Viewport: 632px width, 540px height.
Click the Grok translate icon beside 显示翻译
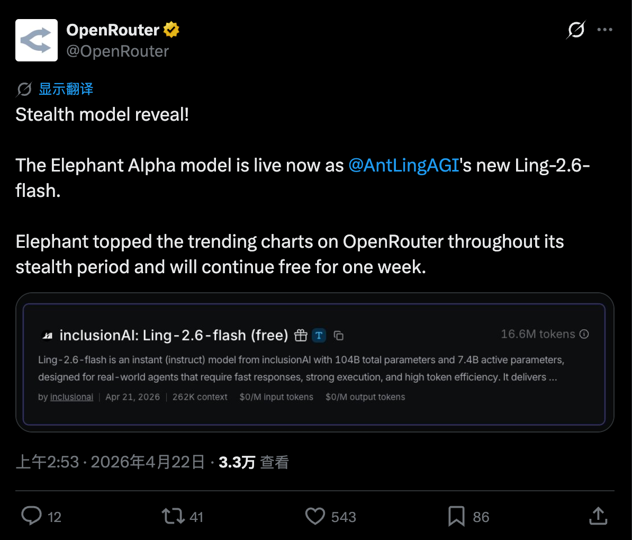[x=24, y=89]
